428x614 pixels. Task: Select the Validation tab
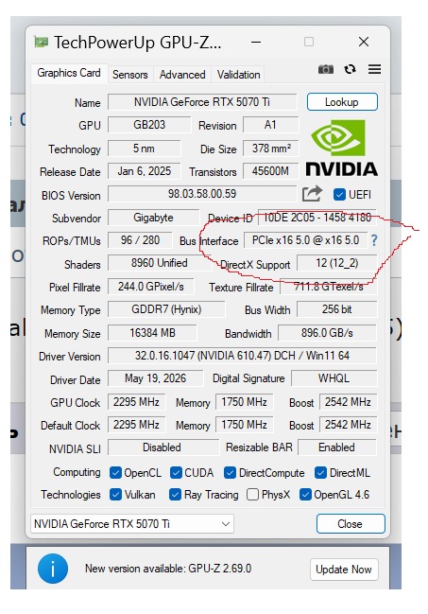(238, 75)
